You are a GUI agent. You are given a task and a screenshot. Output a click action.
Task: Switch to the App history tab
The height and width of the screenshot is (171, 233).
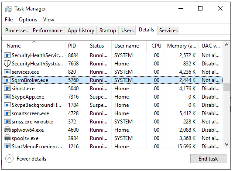pyautogui.click(x=81, y=31)
